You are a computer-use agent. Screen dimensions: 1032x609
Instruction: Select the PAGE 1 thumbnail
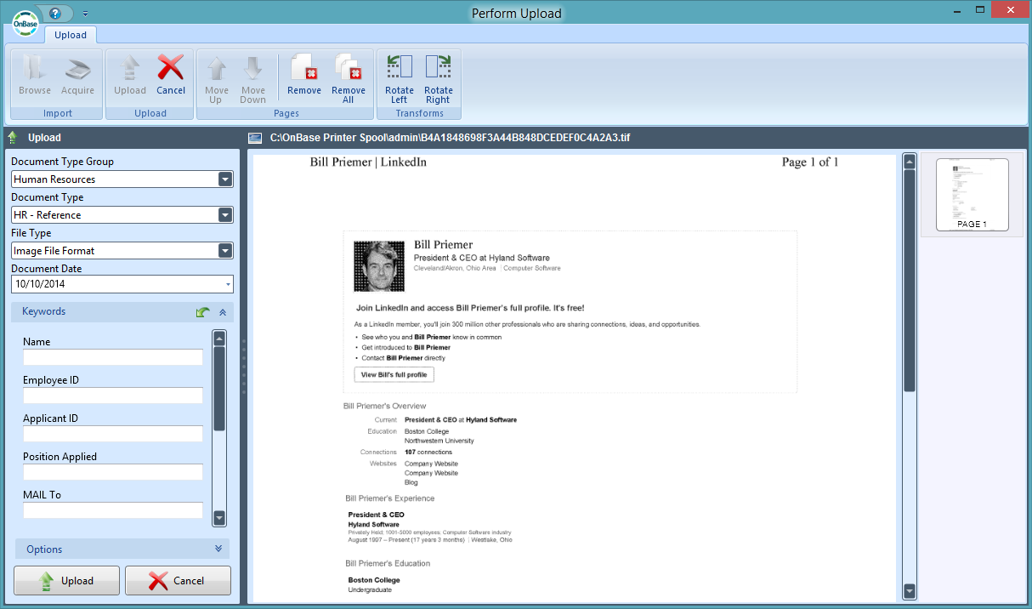pos(972,195)
